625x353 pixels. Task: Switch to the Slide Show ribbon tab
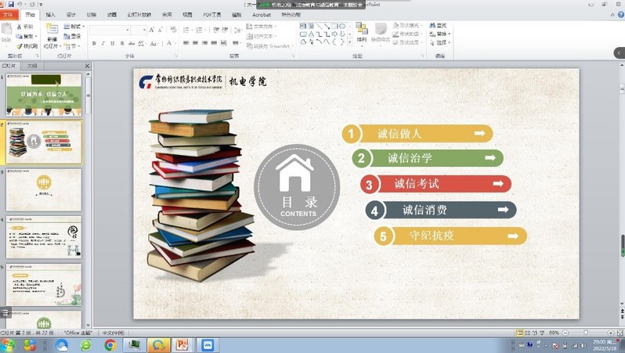139,15
